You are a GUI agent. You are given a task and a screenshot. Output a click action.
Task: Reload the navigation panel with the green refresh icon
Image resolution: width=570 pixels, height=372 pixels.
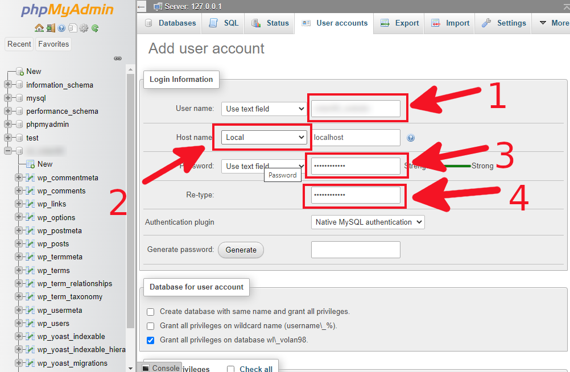point(94,28)
